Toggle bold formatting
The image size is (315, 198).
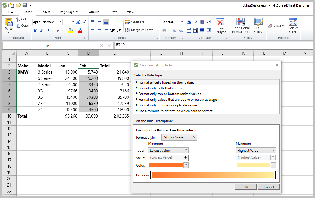35,30
